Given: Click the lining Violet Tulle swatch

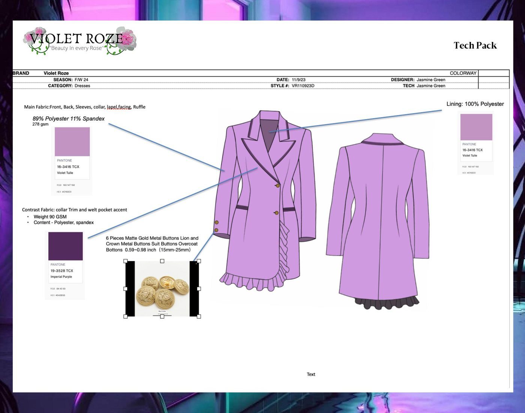Looking at the screenshot, I should [x=476, y=127].
